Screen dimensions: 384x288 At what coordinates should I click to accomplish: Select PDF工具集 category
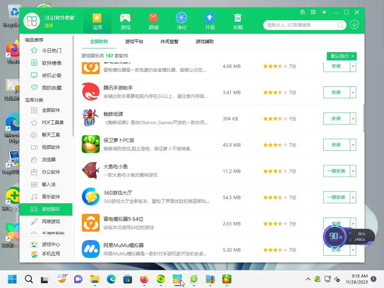pos(46,123)
